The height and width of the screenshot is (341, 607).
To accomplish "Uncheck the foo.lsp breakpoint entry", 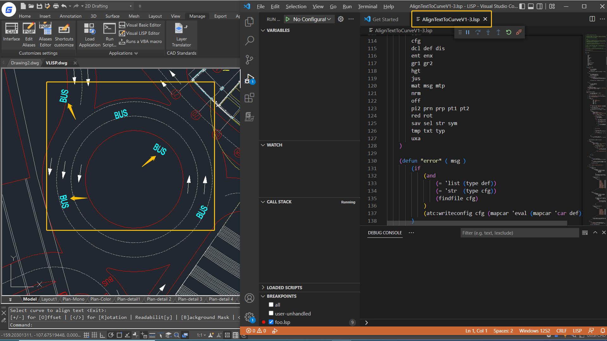I will [x=271, y=322].
